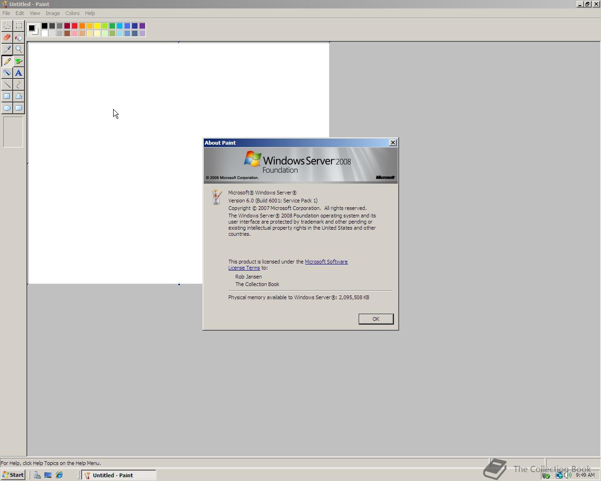
Task: Choose the Fill With Color bucket tool
Action: click(x=19, y=38)
